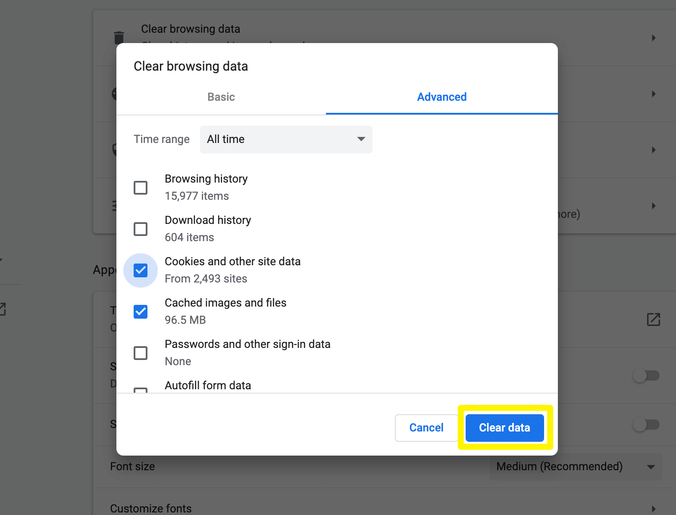The width and height of the screenshot is (676, 515).
Task: Click the 15,977 items text
Action: point(197,196)
